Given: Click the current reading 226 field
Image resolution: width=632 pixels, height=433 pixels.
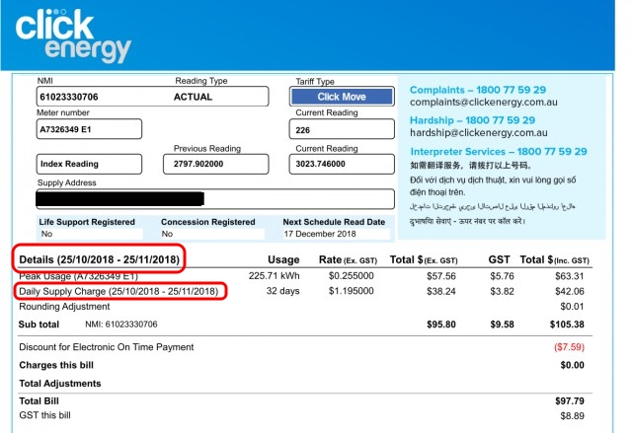Looking at the screenshot, I should (x=342, y=129).
